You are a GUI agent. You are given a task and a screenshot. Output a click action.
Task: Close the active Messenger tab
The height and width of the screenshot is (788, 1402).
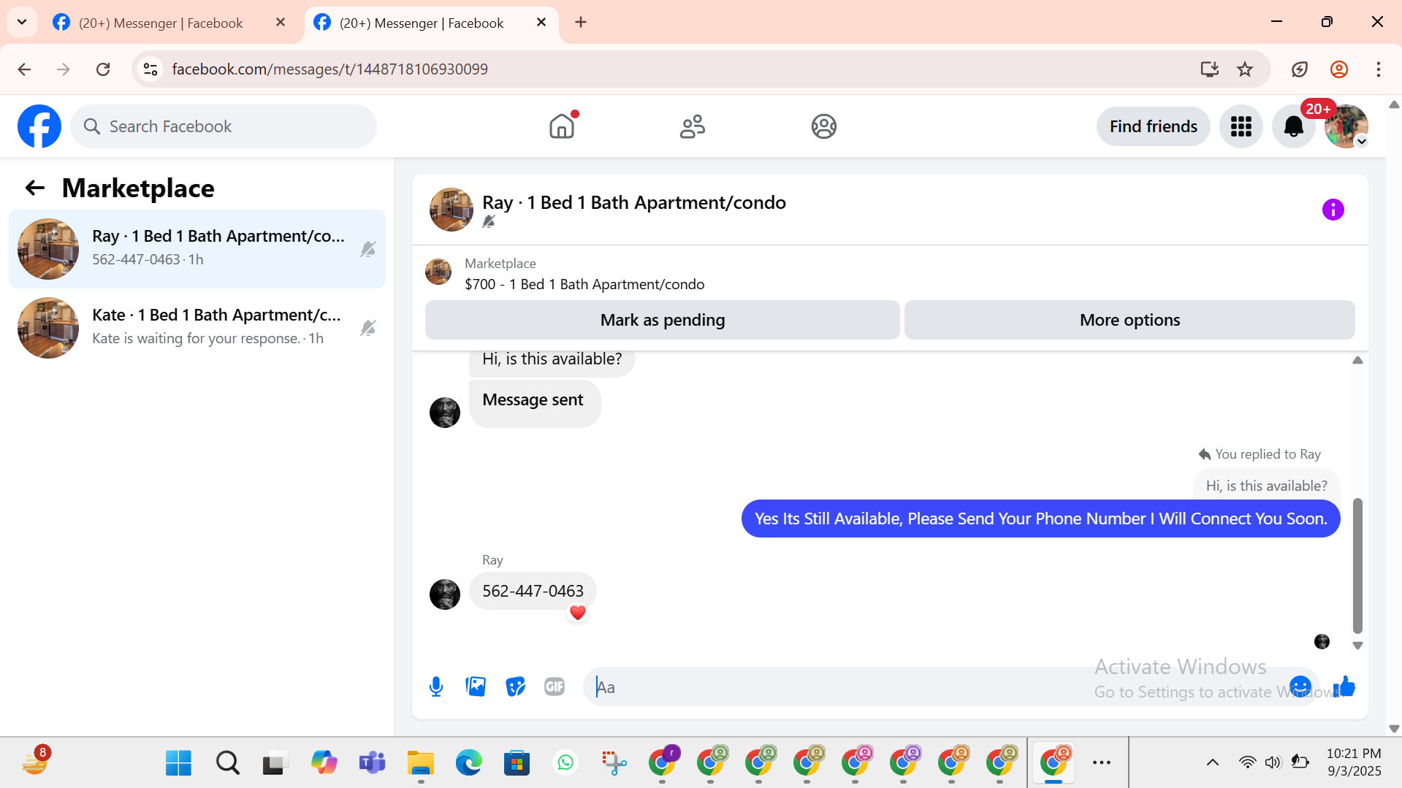click(541, 23)
